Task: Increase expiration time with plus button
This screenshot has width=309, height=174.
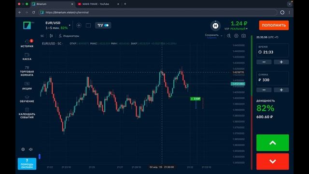Action: point(281,62)
